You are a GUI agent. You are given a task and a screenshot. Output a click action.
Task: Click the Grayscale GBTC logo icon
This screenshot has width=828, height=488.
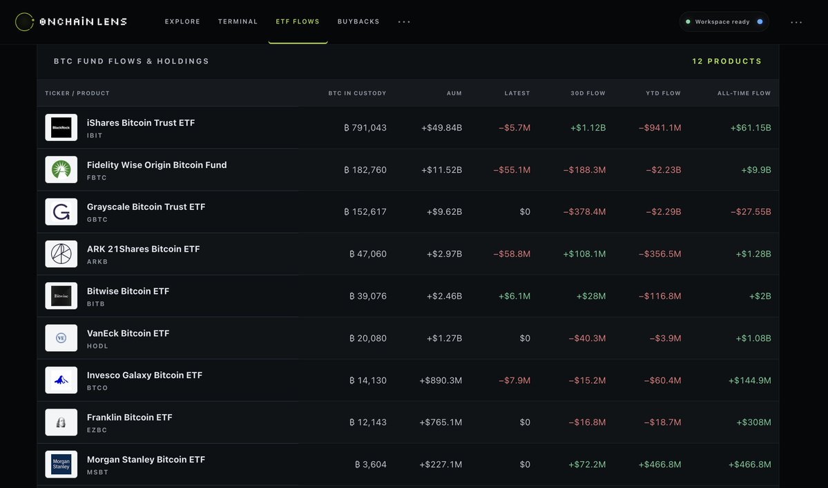point(61,212)
